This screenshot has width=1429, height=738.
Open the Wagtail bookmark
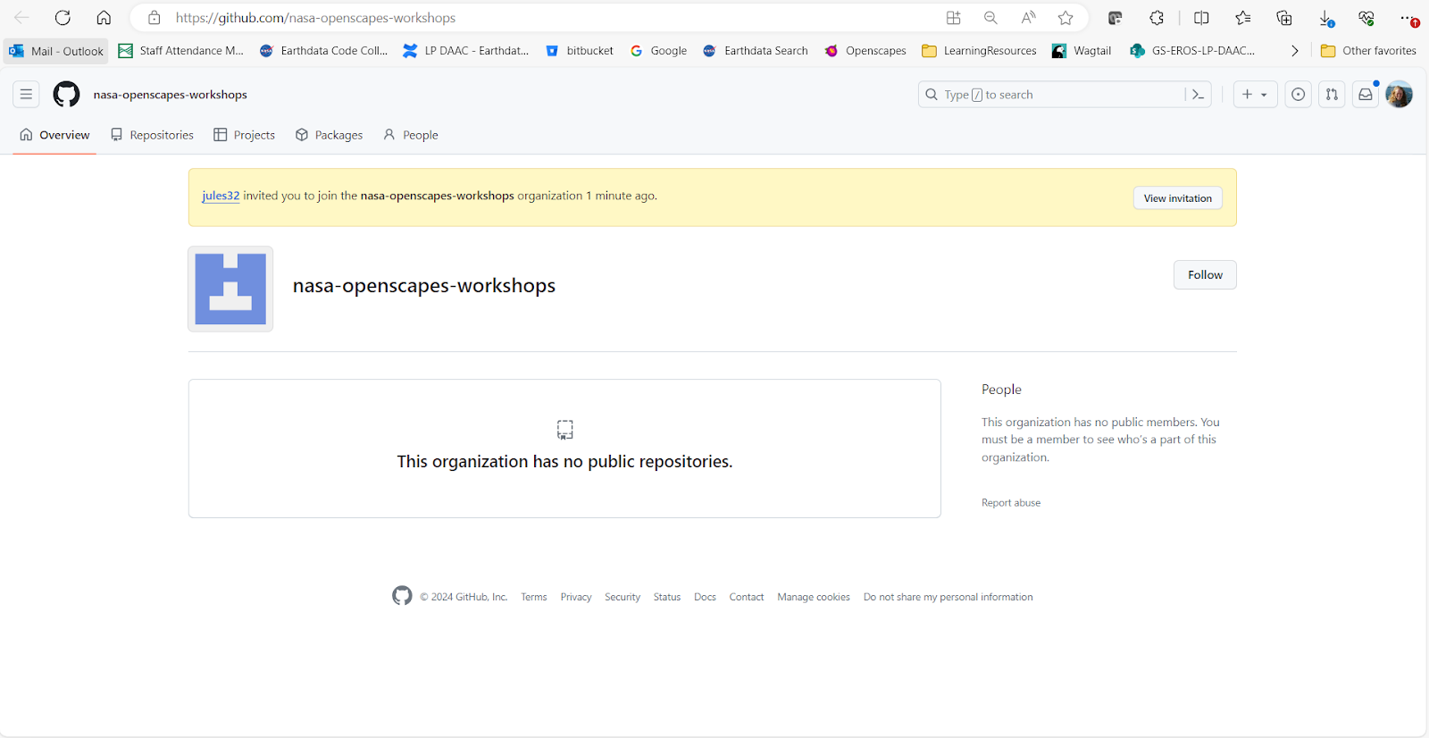click(1082, 51)
